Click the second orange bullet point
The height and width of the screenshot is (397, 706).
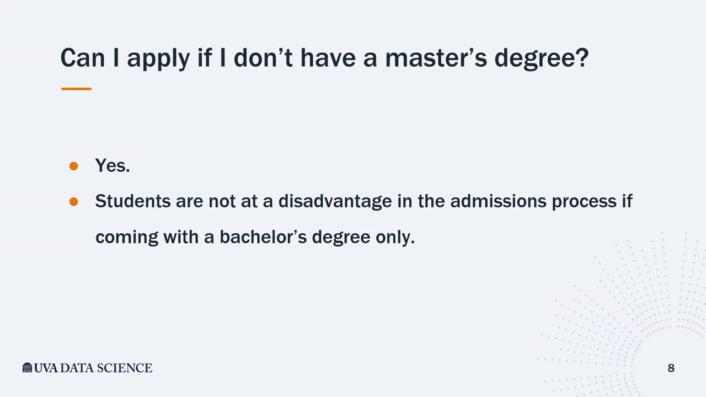point(74,202)
